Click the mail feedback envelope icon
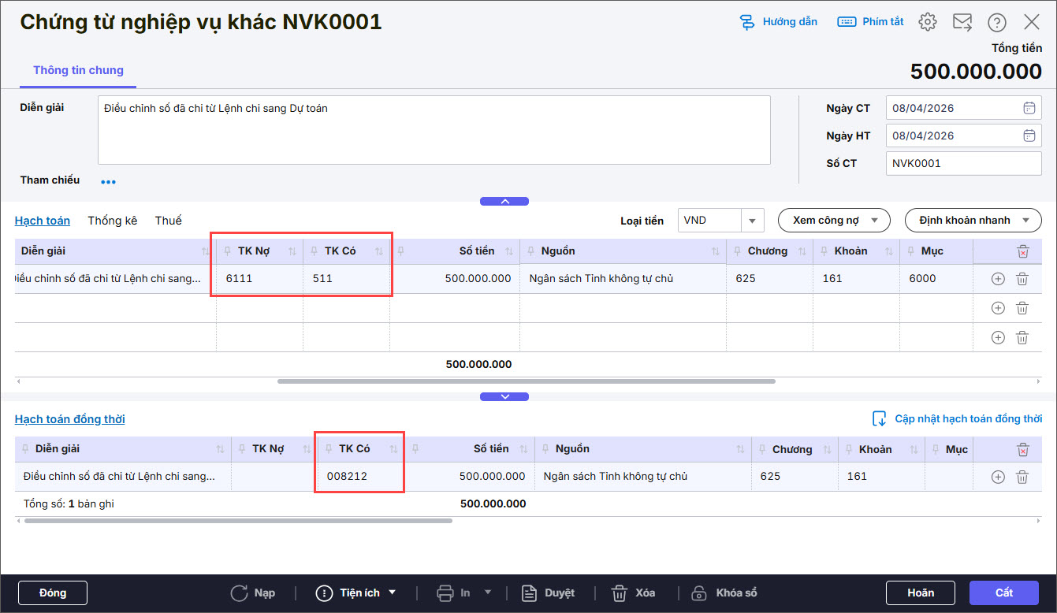Screen dimensions: 1057x613 pyautogui.click(x=962, y=22)
